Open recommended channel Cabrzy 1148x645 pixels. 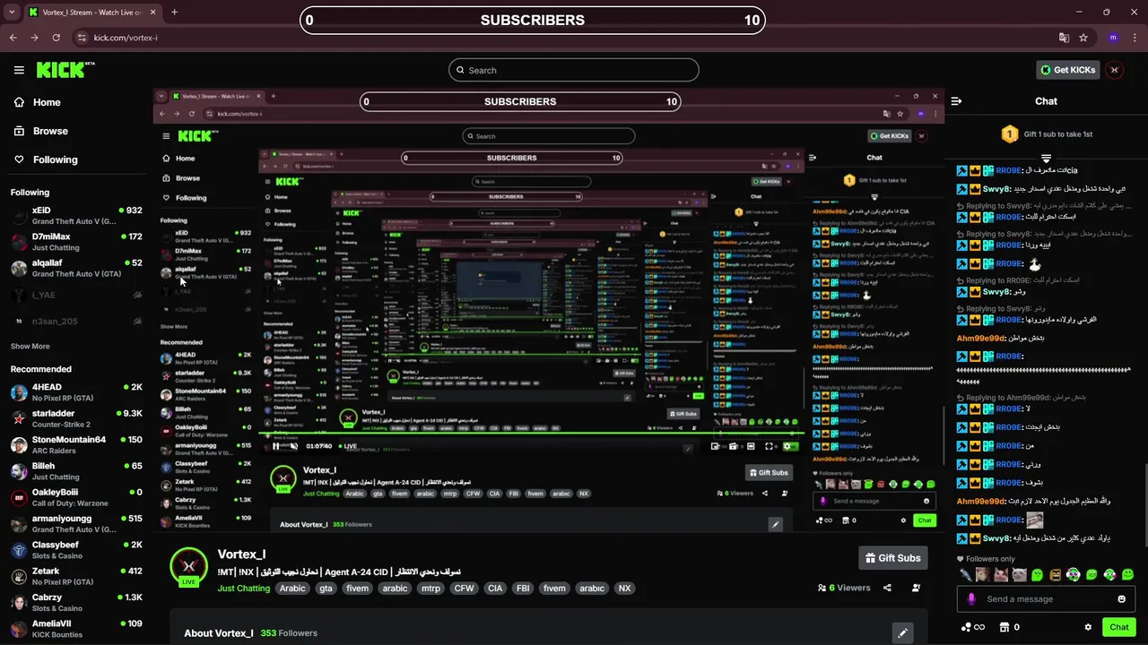coord(76,602)
